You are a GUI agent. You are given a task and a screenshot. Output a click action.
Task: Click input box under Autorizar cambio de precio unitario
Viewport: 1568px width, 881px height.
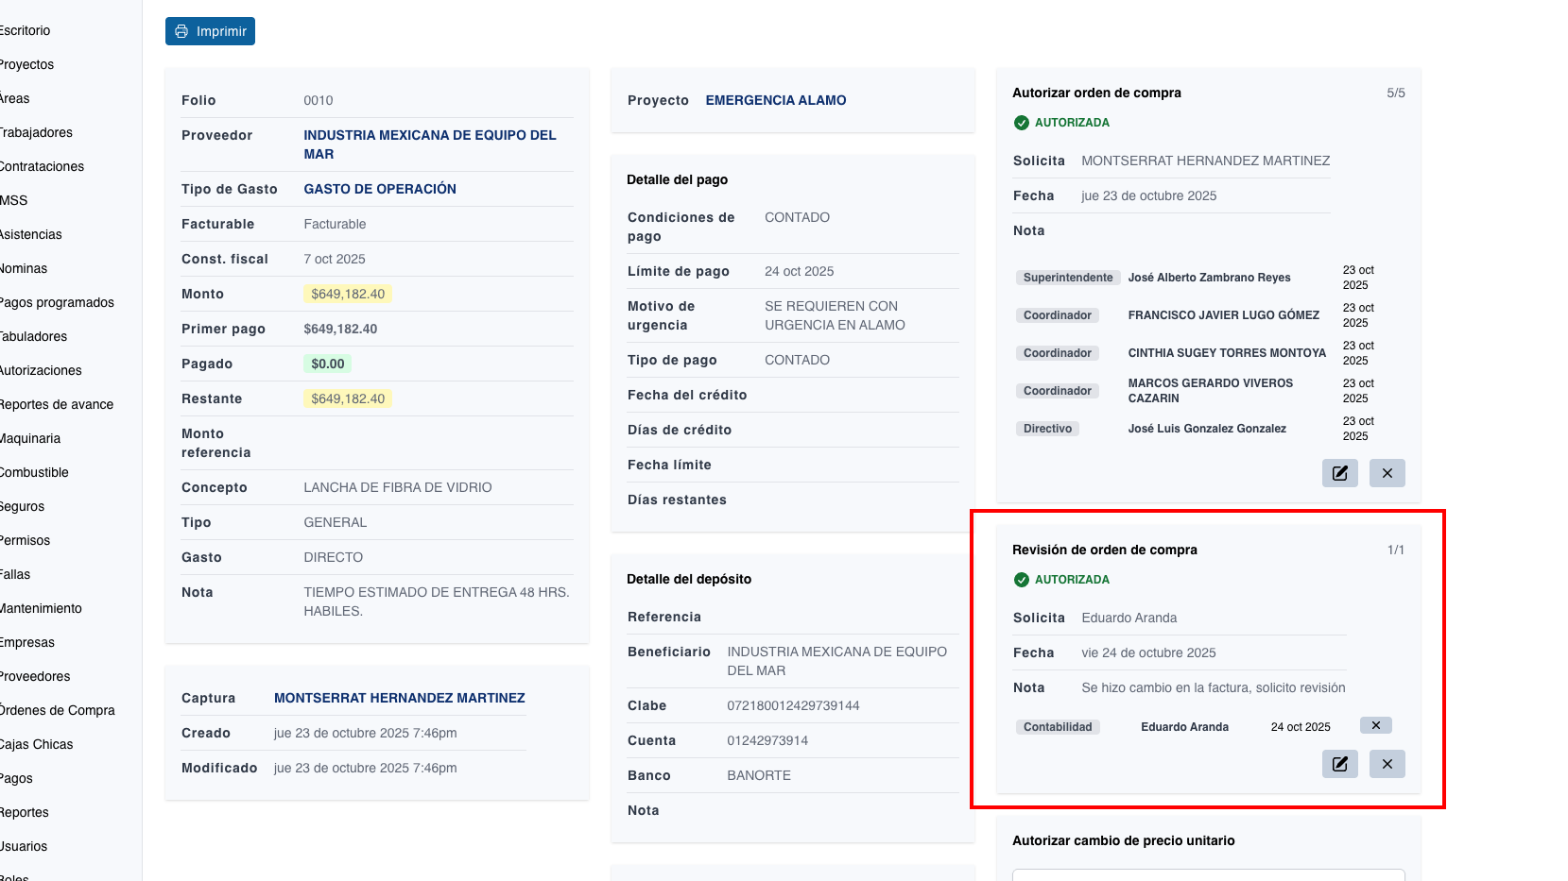click(x=1208, y=874)
